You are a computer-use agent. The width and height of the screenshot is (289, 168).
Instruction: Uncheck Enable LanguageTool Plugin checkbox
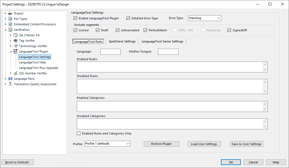[x=75, y=18]
